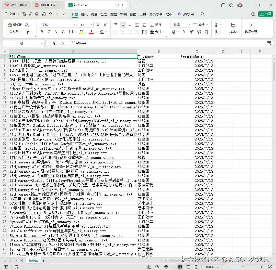Toggle vertical middle alignment
Image resolution: width=276 pixels, height=270 pixels.
123,25
